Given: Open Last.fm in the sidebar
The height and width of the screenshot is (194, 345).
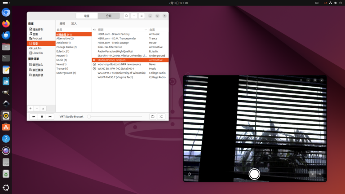Looking at the screenshot, I should click(41, 48).
